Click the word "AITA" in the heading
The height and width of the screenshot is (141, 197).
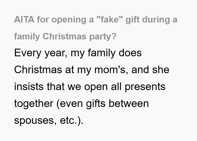click(24, 20)
